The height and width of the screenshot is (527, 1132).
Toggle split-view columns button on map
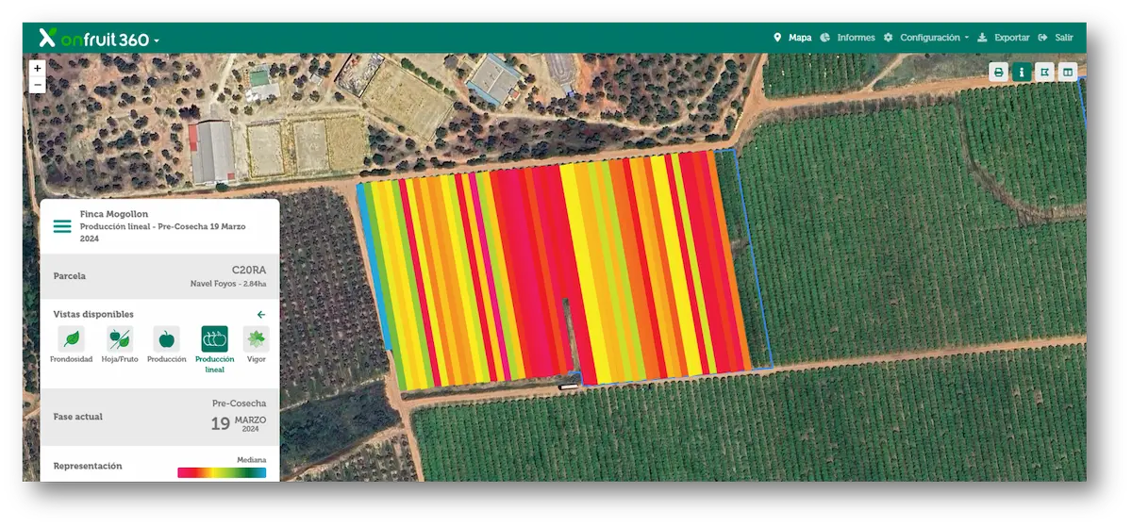coord(1068,72)
